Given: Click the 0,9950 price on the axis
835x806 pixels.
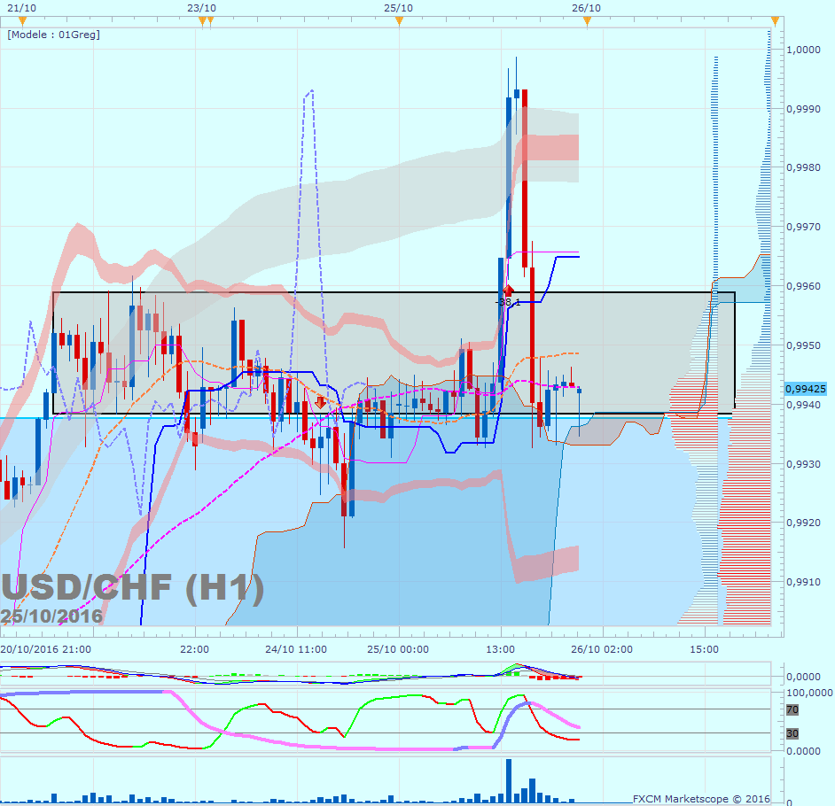Looking at the screenshot, I should 804,345.
